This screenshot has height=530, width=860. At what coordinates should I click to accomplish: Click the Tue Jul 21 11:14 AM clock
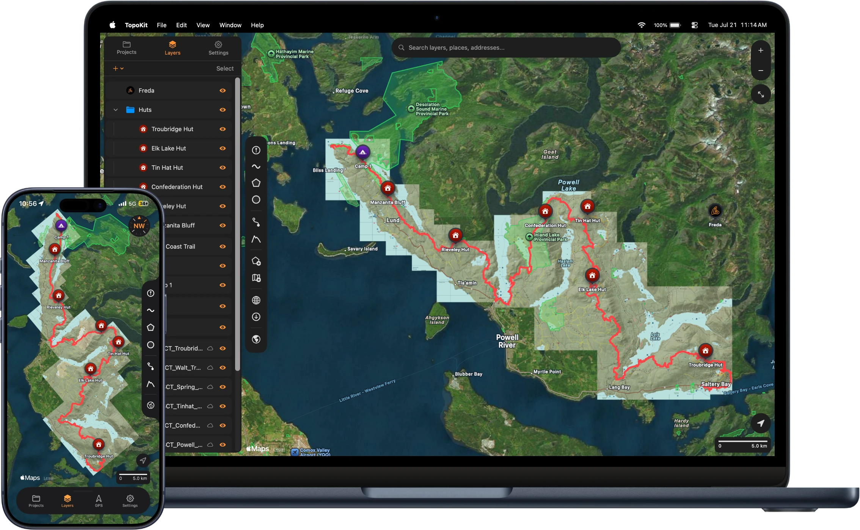tap(737, 25)
